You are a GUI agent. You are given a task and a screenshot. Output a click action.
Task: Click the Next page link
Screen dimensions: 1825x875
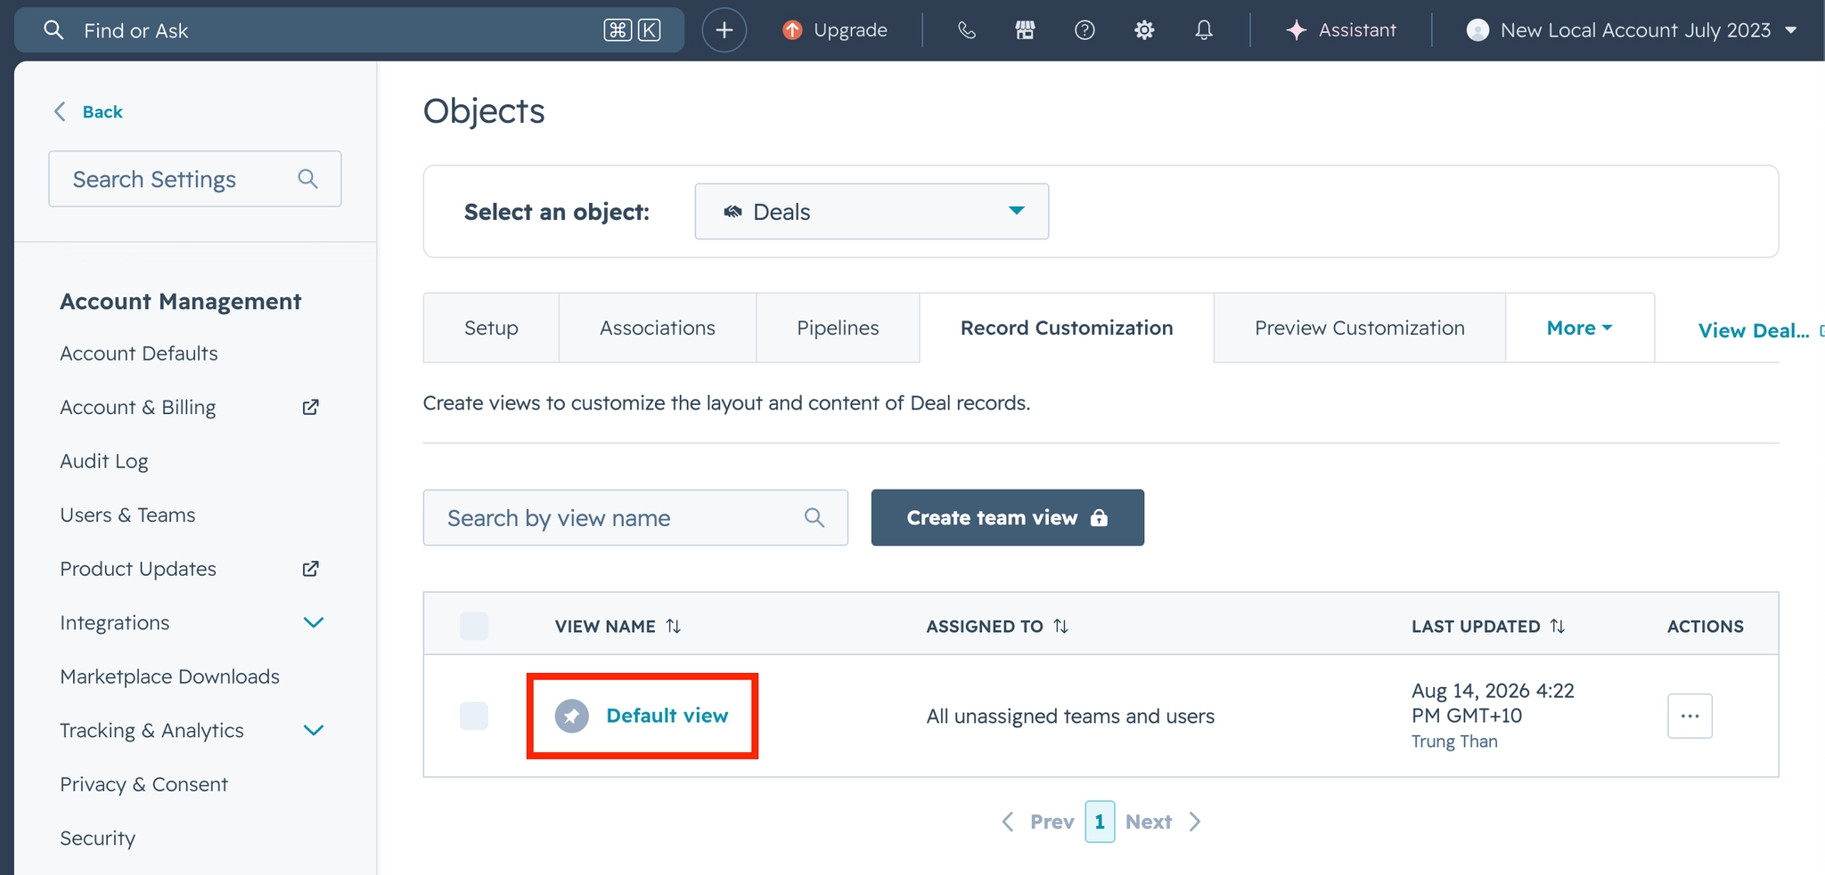(x=1149, y=822)
